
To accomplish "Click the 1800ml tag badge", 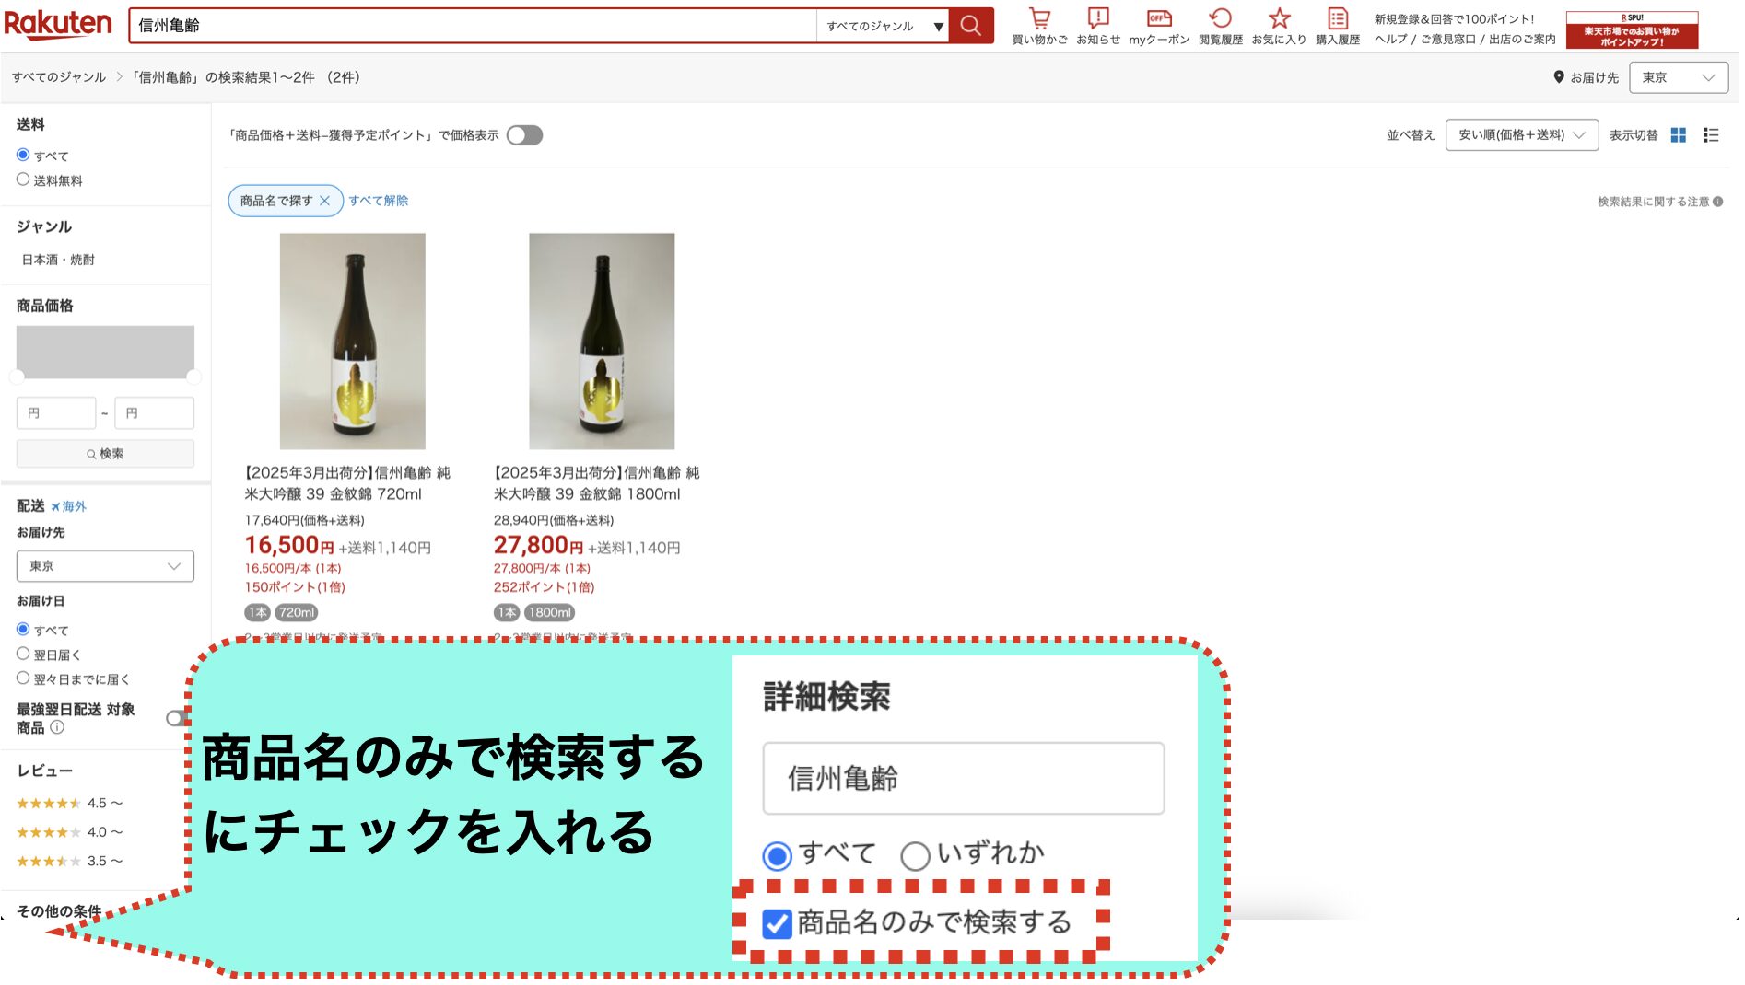I will point(550,612).
